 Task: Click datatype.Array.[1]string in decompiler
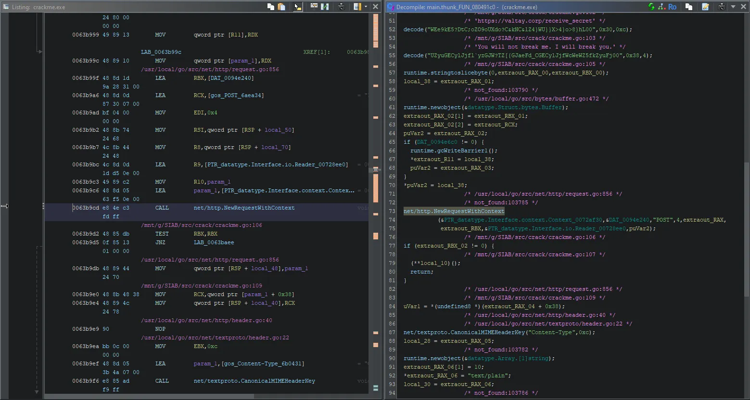coord(509,358)
